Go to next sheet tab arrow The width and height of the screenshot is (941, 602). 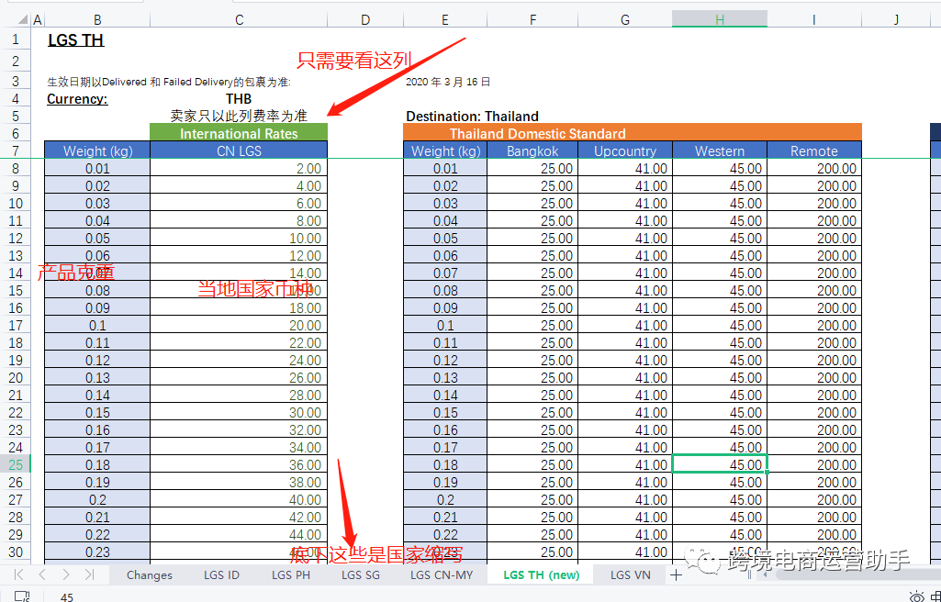pyautogui.click(x=65, y=574)
